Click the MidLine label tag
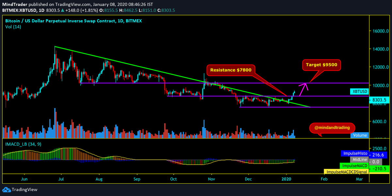This screenshot has height=196, width=392. point(359,160)
